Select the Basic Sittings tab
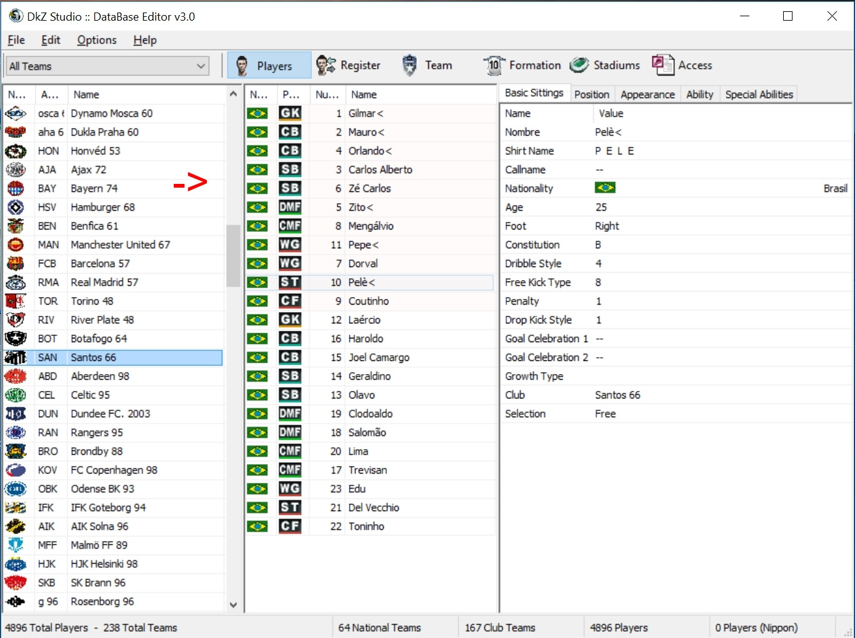This screenshot has width=855, height=638. click(534, 93)
